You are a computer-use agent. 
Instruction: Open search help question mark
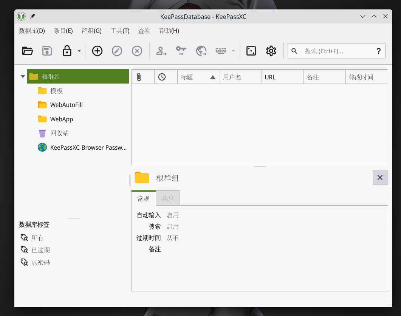coord(379,51)
